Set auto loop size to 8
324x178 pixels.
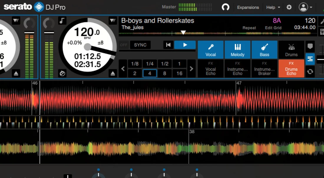[x=165, y=73]
